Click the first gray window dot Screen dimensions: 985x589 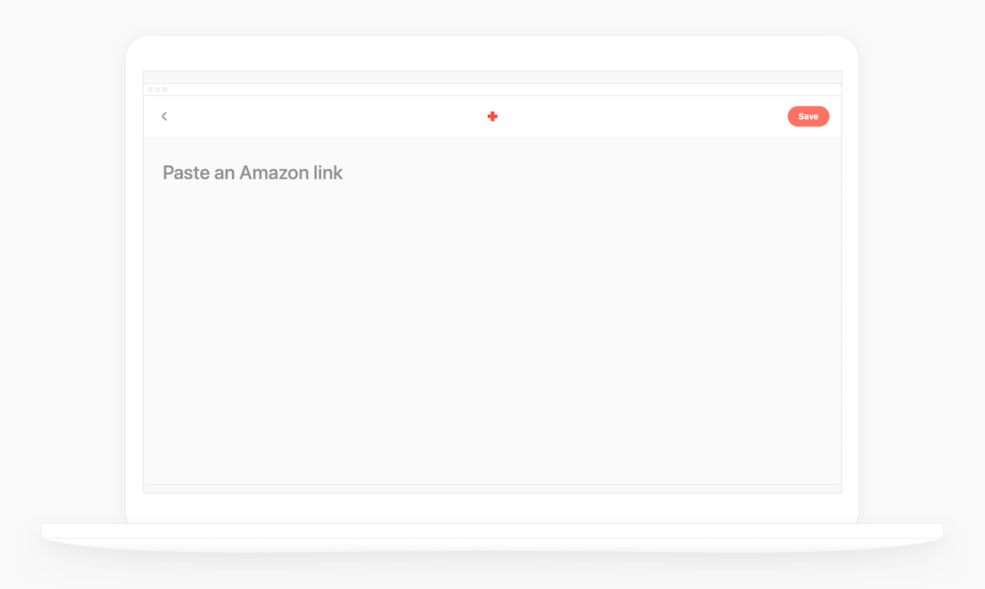150,89
